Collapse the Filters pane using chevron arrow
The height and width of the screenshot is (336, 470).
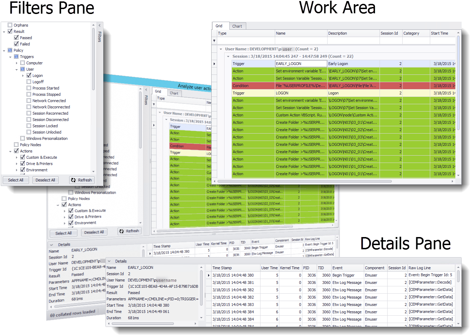point(100,25)
